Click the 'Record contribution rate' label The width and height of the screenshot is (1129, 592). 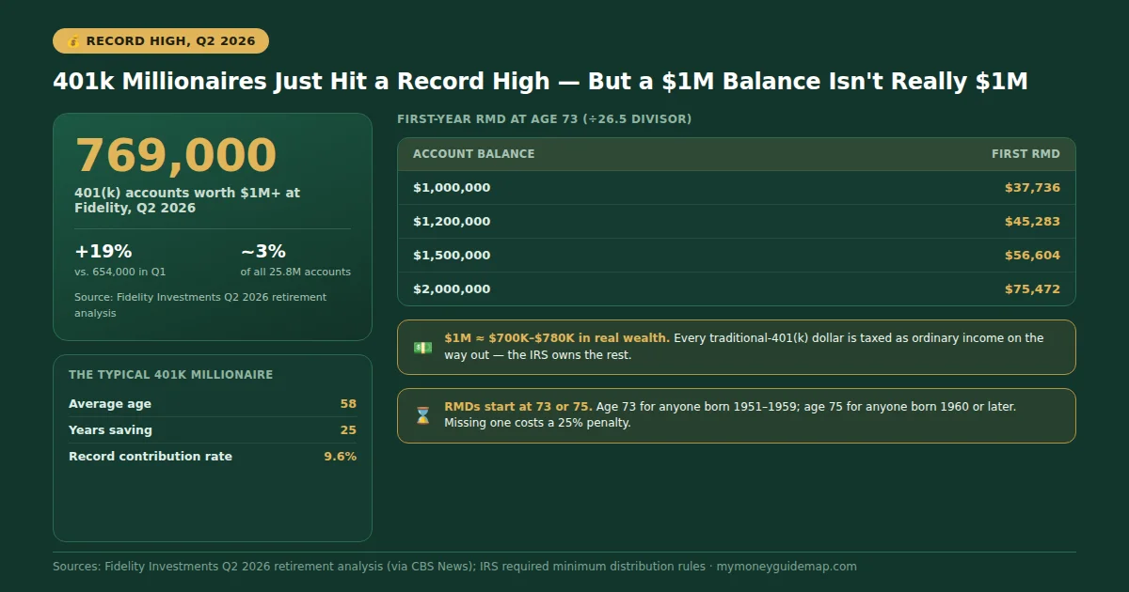[151, 457]
